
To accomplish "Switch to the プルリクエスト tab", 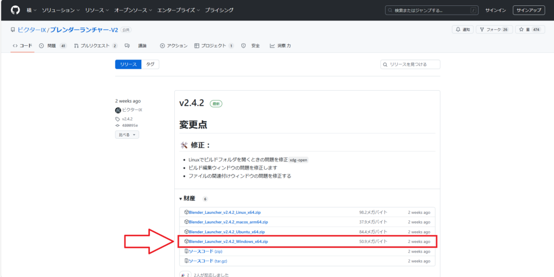I will [96, 45].
